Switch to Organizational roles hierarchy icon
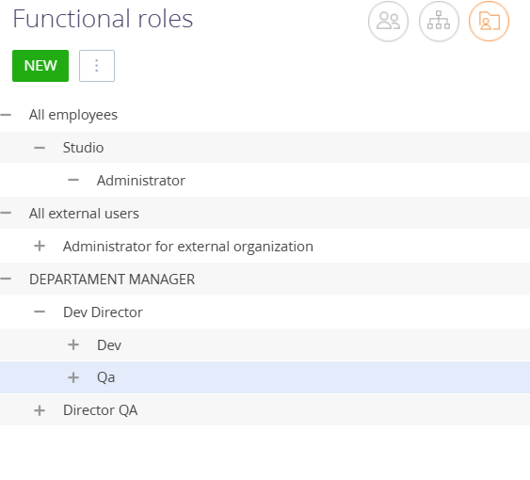The width and height of the screenshot is (530, 480). [x=439, y=22]
